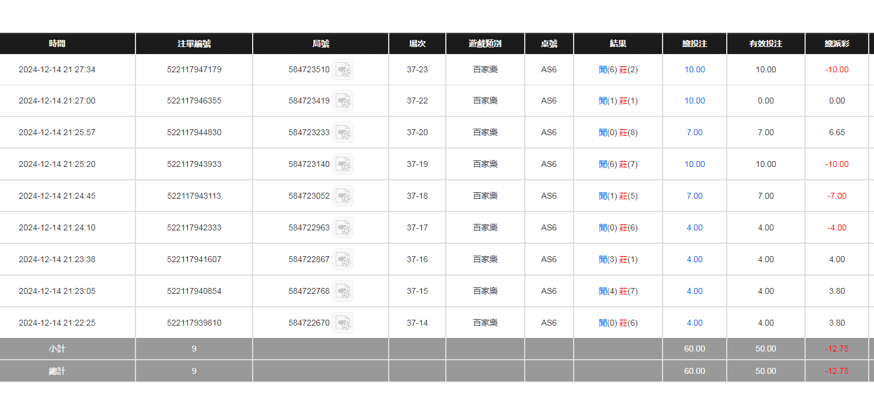This screenshot has width=874, height=402.
Task: Click the 結果 column header
Action: pos(618,43)
